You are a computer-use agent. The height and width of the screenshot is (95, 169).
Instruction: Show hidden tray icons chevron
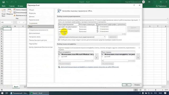[140, 93]
